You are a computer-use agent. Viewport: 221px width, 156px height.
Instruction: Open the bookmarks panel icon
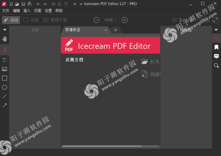(217, 48)
